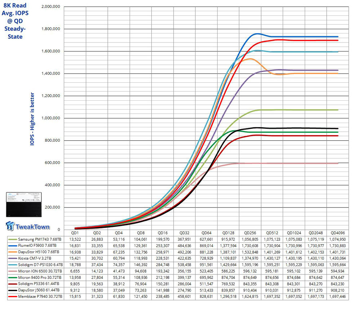This screenshot has height=323, width=353.
Task: Select the DapuStor J5060 61.44TB label
Action: point(39,290)
